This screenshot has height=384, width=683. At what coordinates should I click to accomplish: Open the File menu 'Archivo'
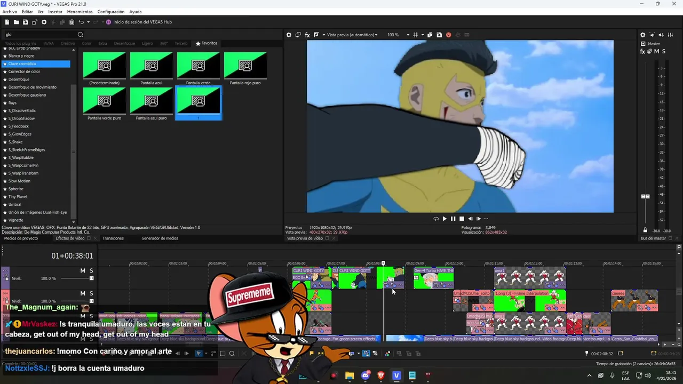(x=10, y=12)
